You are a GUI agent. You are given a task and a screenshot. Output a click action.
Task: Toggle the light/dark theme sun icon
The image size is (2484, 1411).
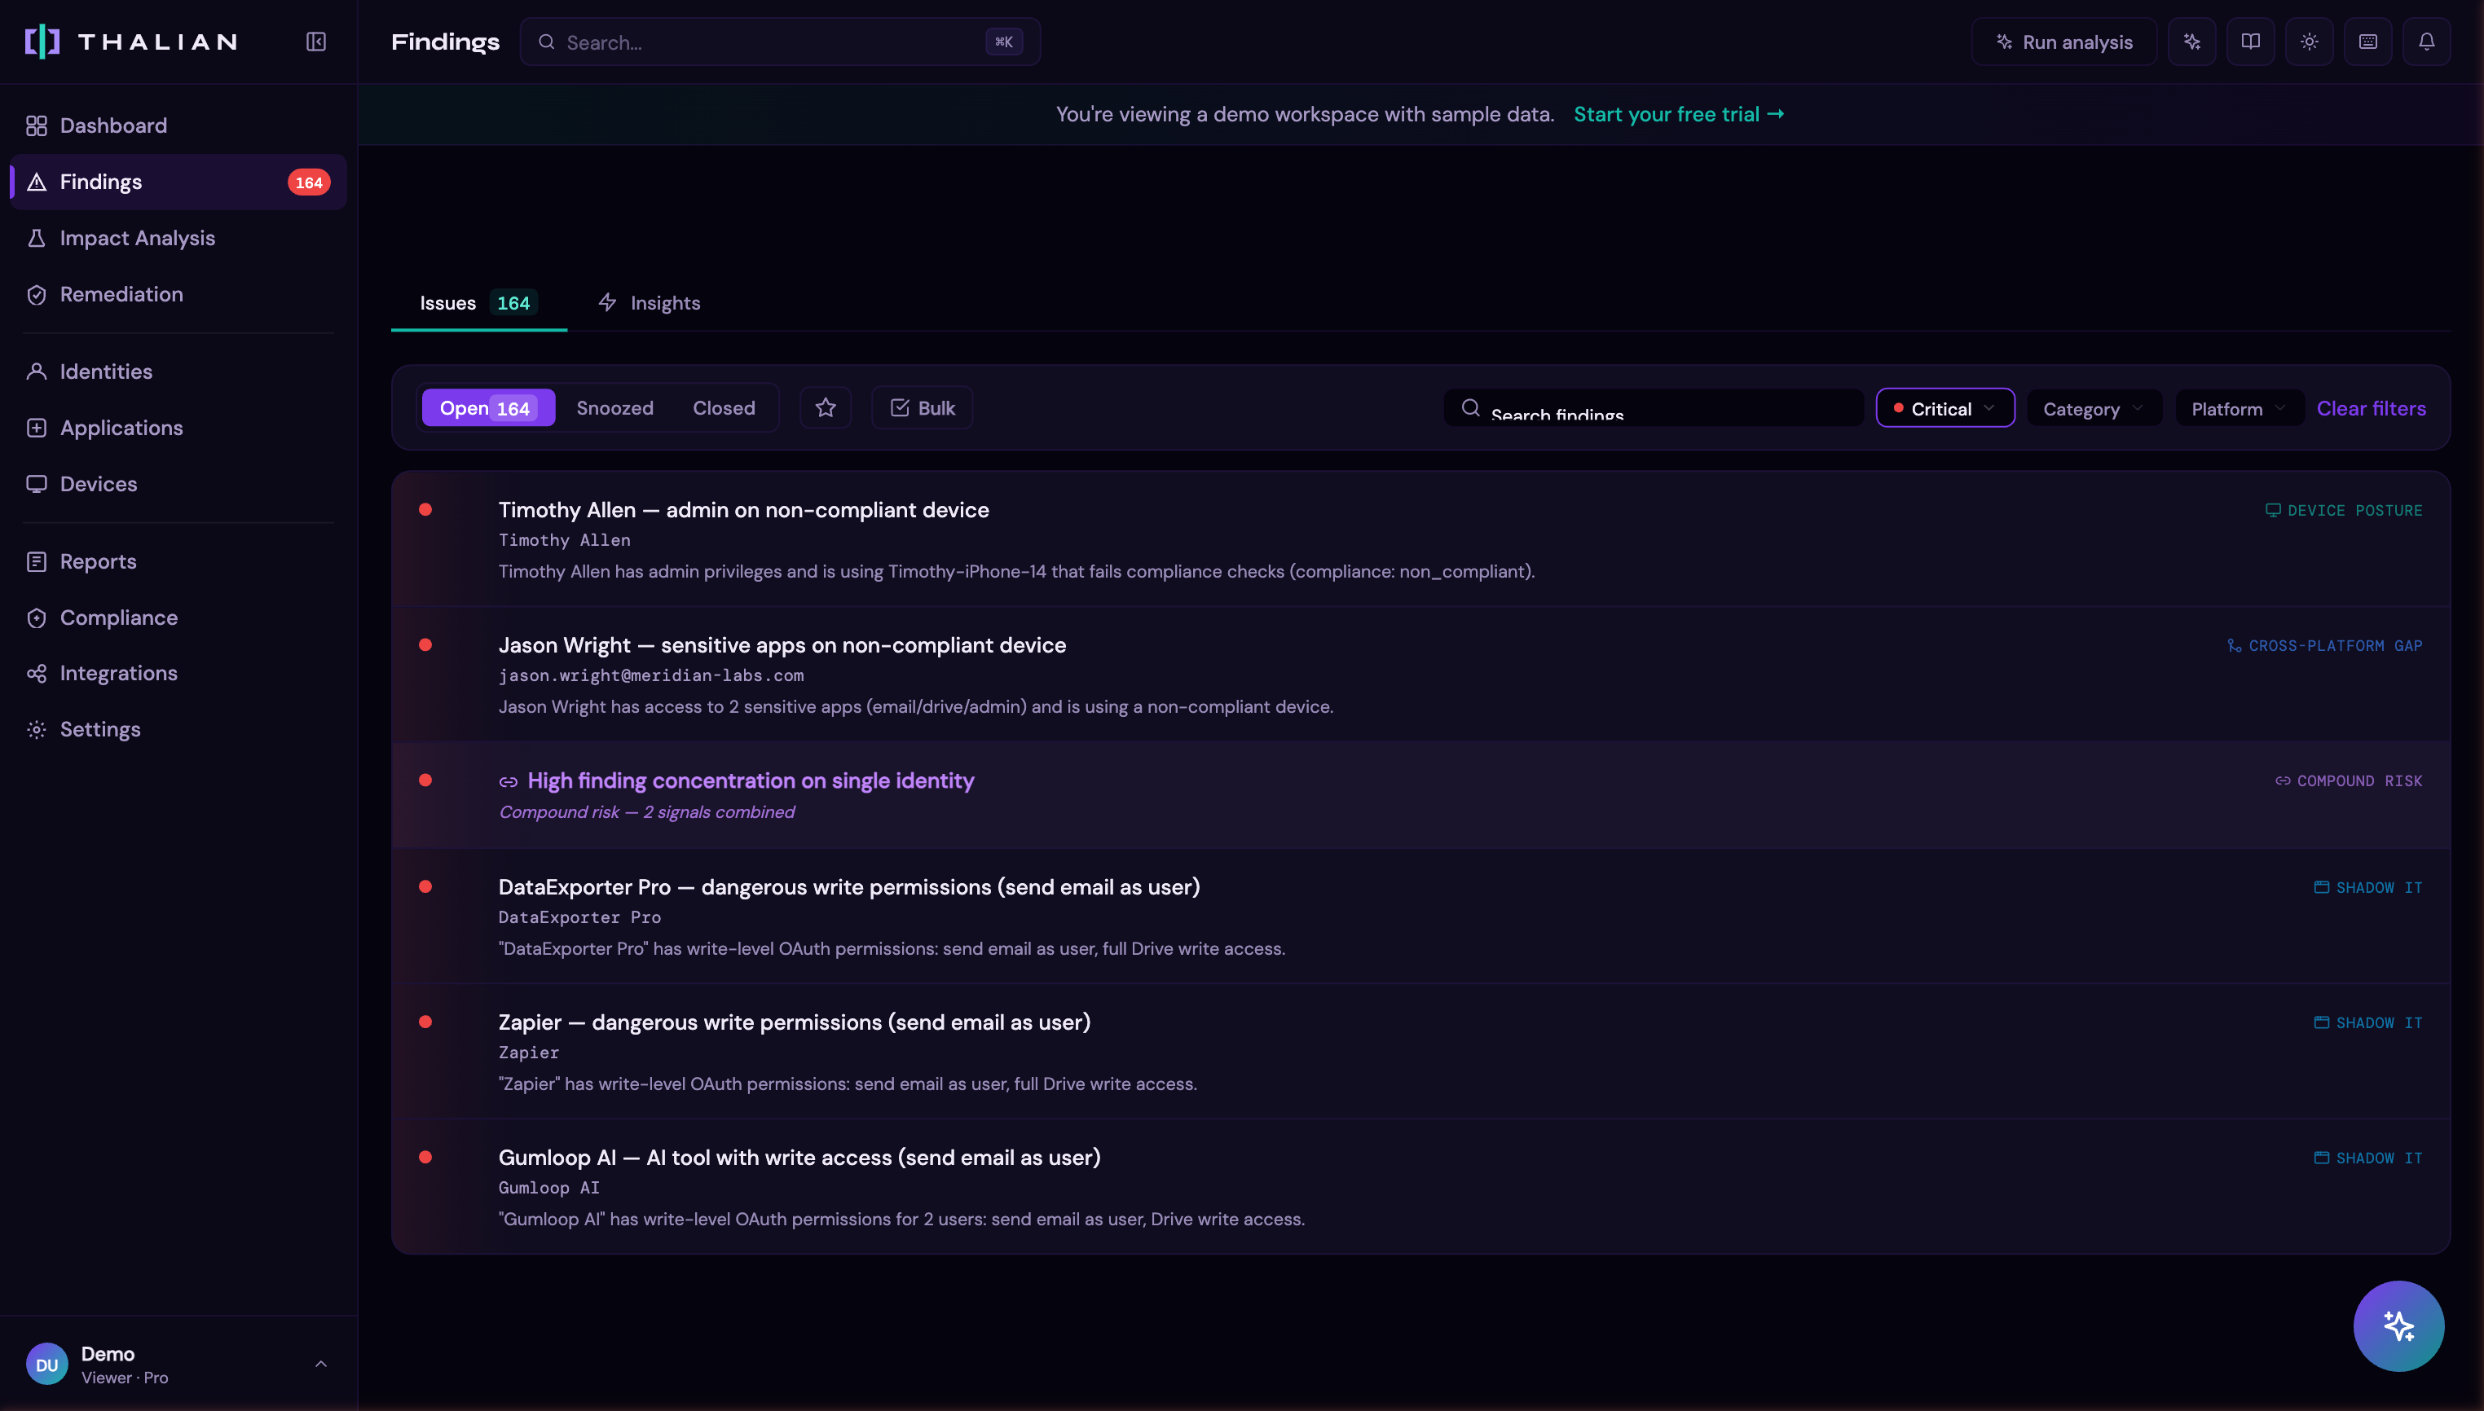(x=2309, y=42)
